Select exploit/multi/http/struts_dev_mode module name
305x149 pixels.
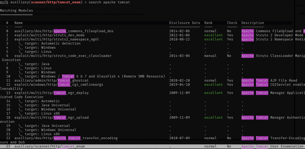tap(49, 35)
